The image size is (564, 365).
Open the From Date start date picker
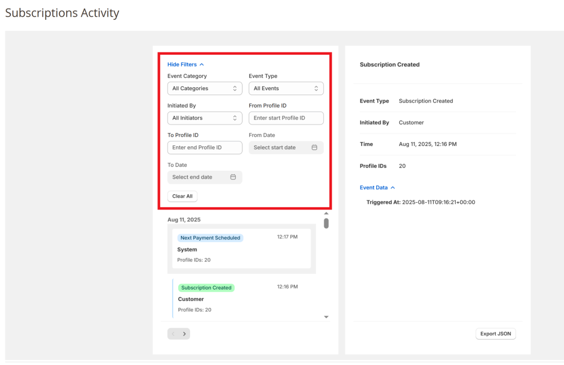pos(286,147)
